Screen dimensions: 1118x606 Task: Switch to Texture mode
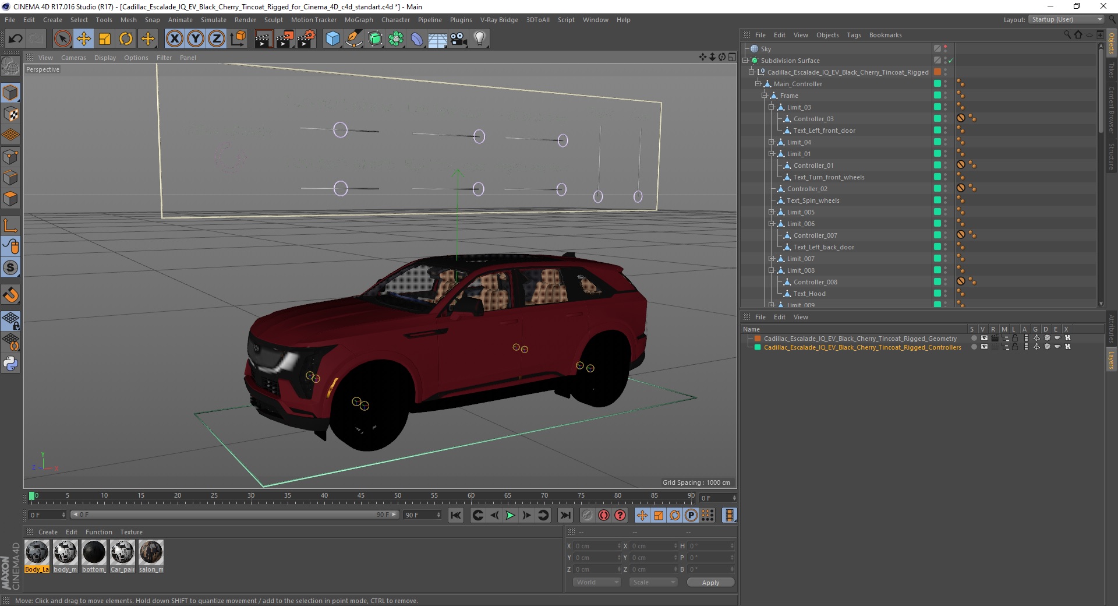[x=11, y=114]
